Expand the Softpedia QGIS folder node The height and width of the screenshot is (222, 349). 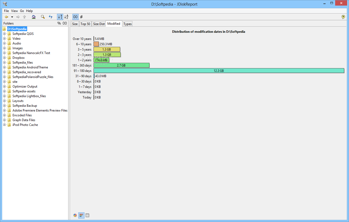click(4, 34)
